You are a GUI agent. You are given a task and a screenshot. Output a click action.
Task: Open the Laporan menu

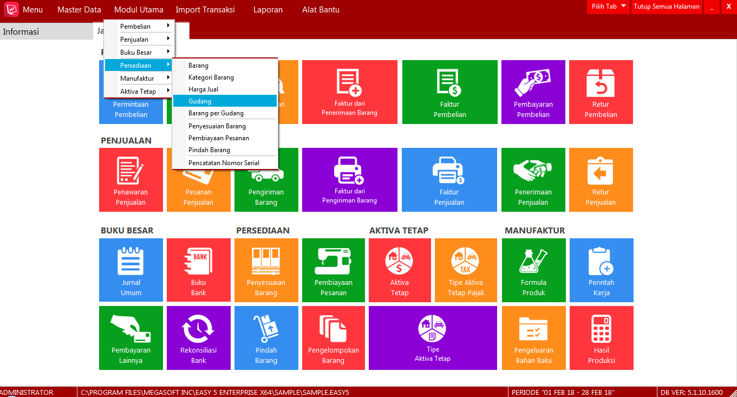point(268,9)
